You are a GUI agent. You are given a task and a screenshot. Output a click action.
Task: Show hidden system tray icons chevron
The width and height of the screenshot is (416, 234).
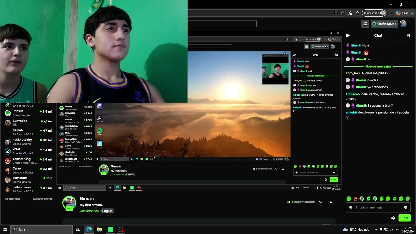coord(376,230)
